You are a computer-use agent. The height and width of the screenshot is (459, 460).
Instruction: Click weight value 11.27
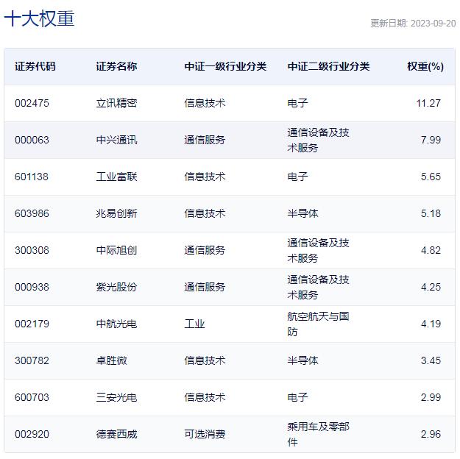click(x=428, y=103)
